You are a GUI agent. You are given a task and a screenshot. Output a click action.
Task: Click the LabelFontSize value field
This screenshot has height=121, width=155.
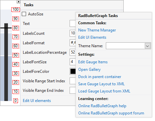pos(73,62)
